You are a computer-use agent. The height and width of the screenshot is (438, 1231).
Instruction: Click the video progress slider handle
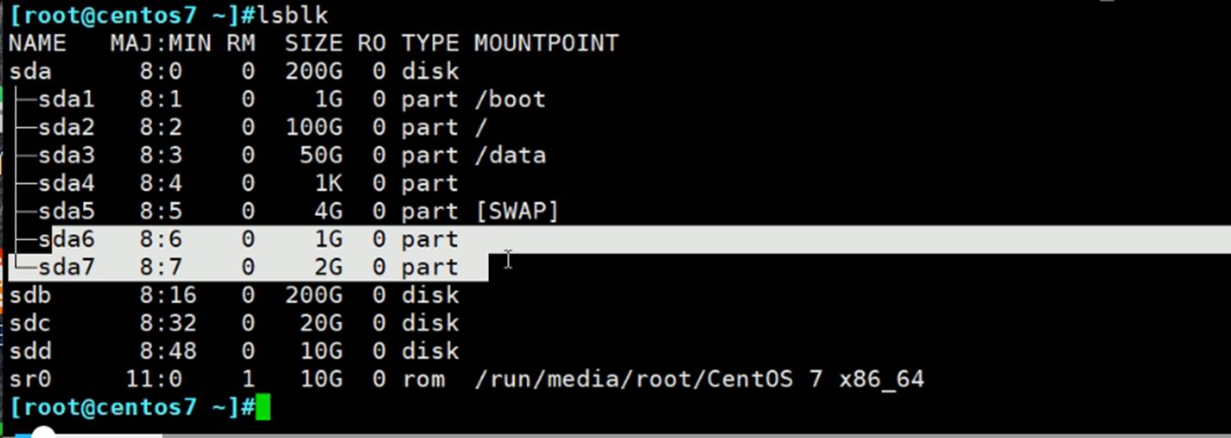point(43,434)
